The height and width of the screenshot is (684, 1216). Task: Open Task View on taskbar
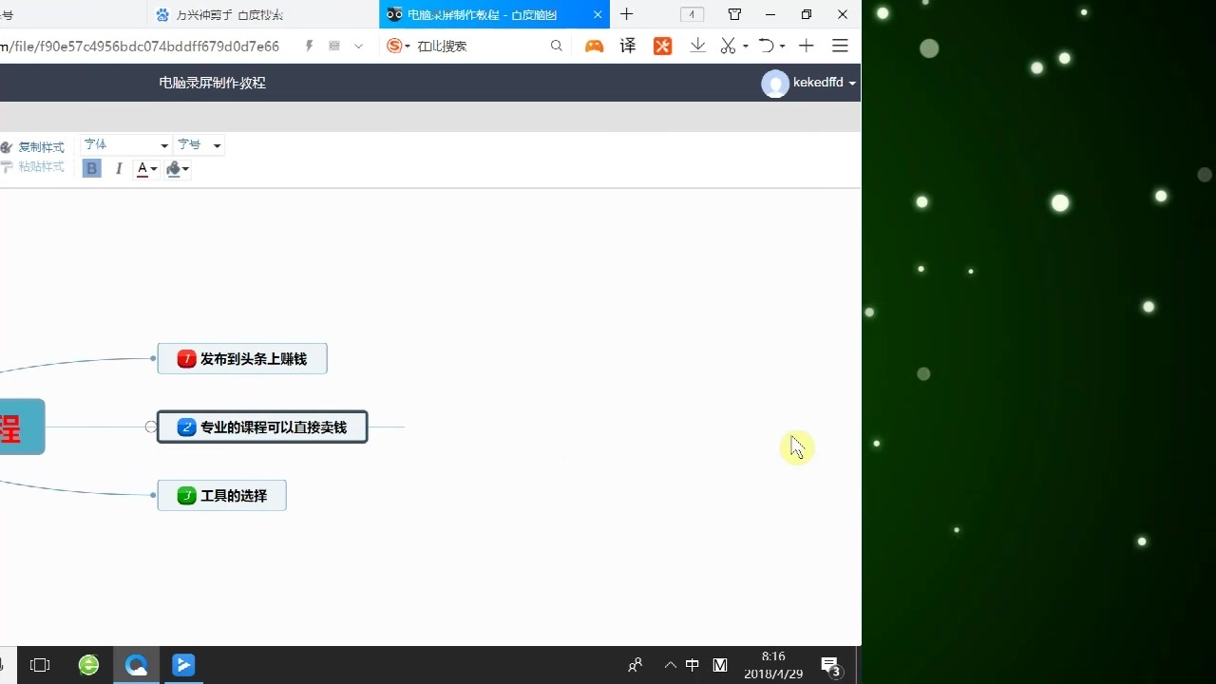(40, 665)
